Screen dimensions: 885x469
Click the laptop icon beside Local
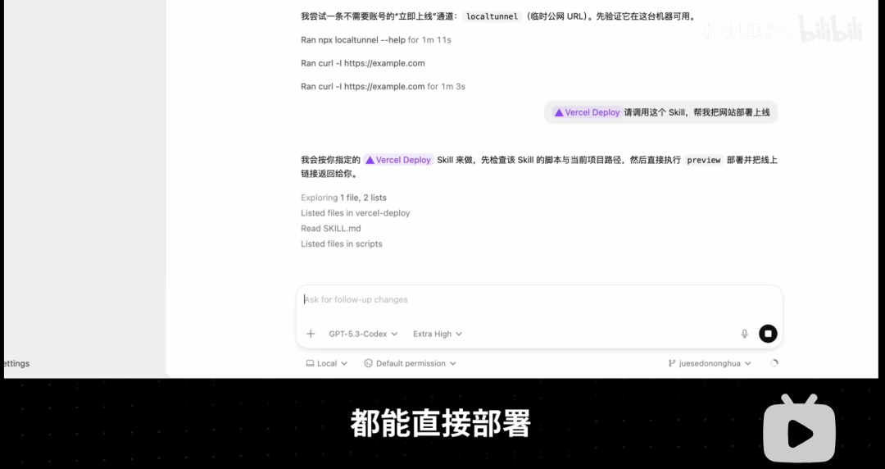310,363
